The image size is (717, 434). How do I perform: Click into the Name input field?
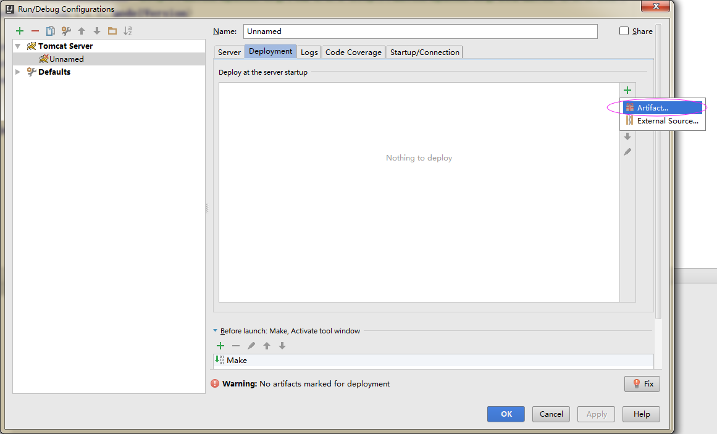click(x=420, y=31)
